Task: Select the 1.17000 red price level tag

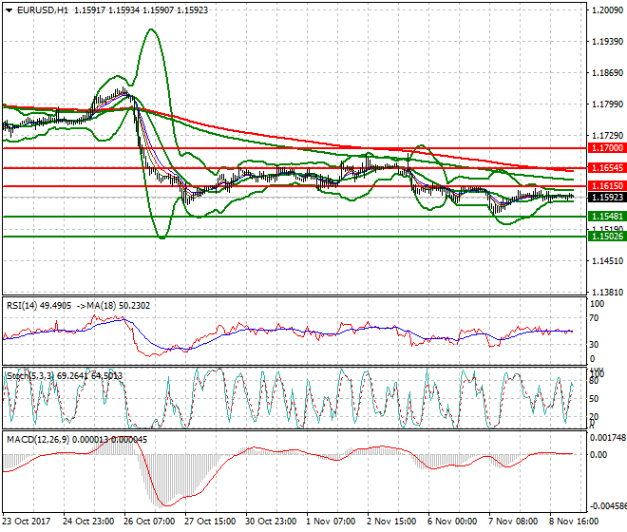Action: (x=606, y=149)
